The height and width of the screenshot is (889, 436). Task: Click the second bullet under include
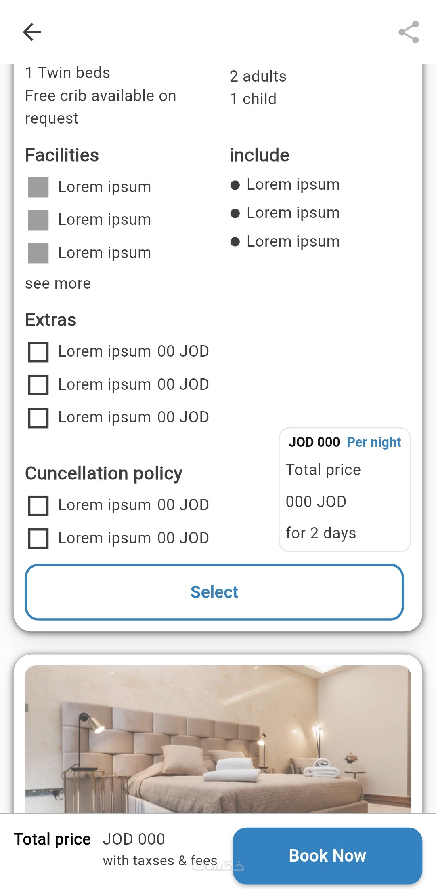tap(235, 213)
